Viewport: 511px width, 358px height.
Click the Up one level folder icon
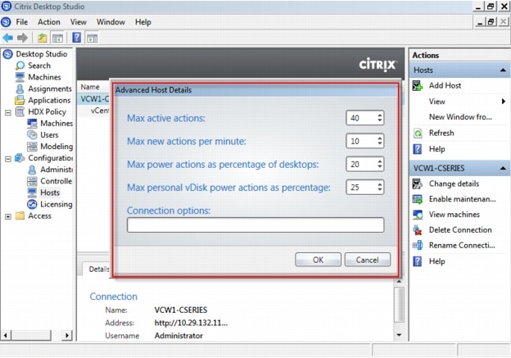(42, 38)
